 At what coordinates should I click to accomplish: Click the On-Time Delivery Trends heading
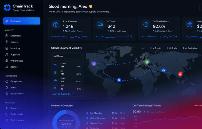tap(147, 106)
